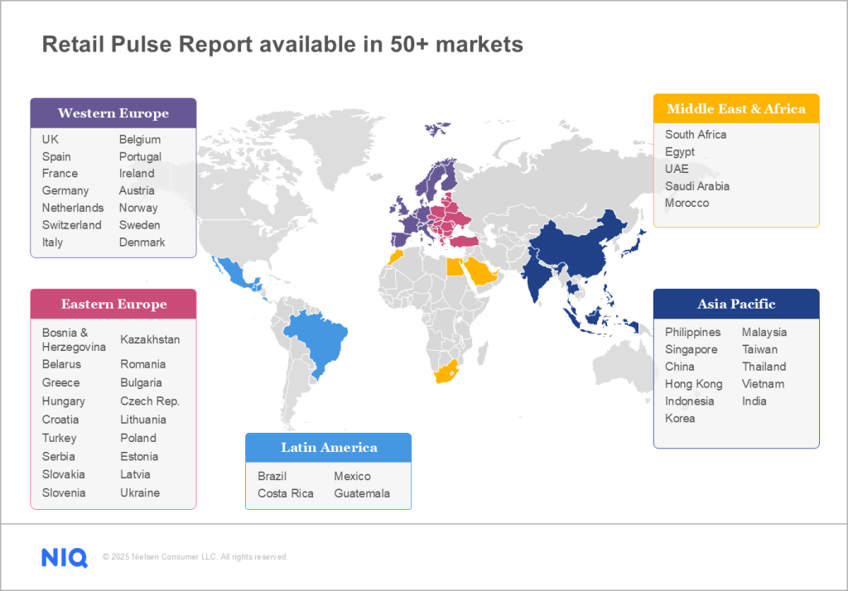
Task: Click the 'Korea' entry
Action: (681, 419)
